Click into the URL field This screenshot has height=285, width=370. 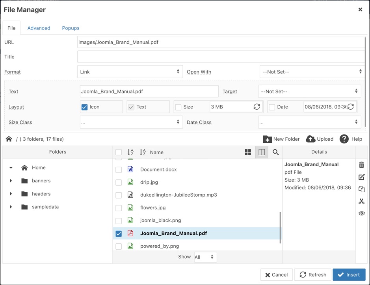pyautogui.click(x=221, y=42)
